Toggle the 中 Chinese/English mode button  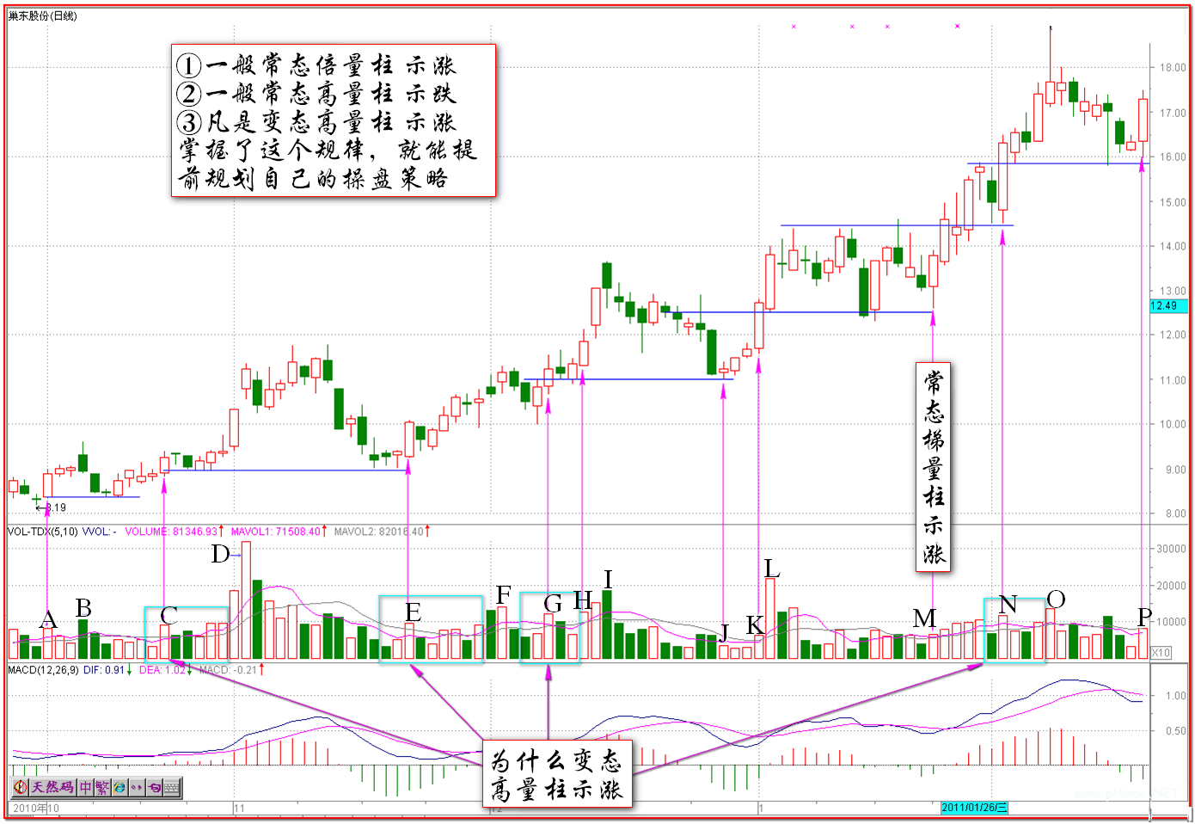[86, 787]
